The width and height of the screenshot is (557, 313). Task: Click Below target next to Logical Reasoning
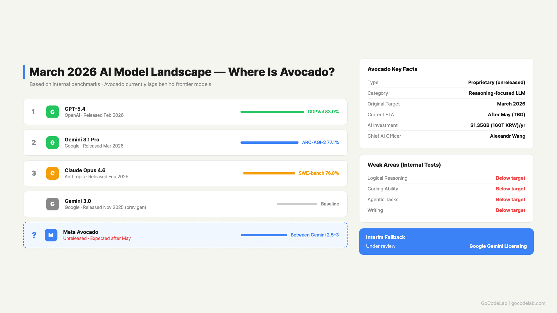point(510,178)
